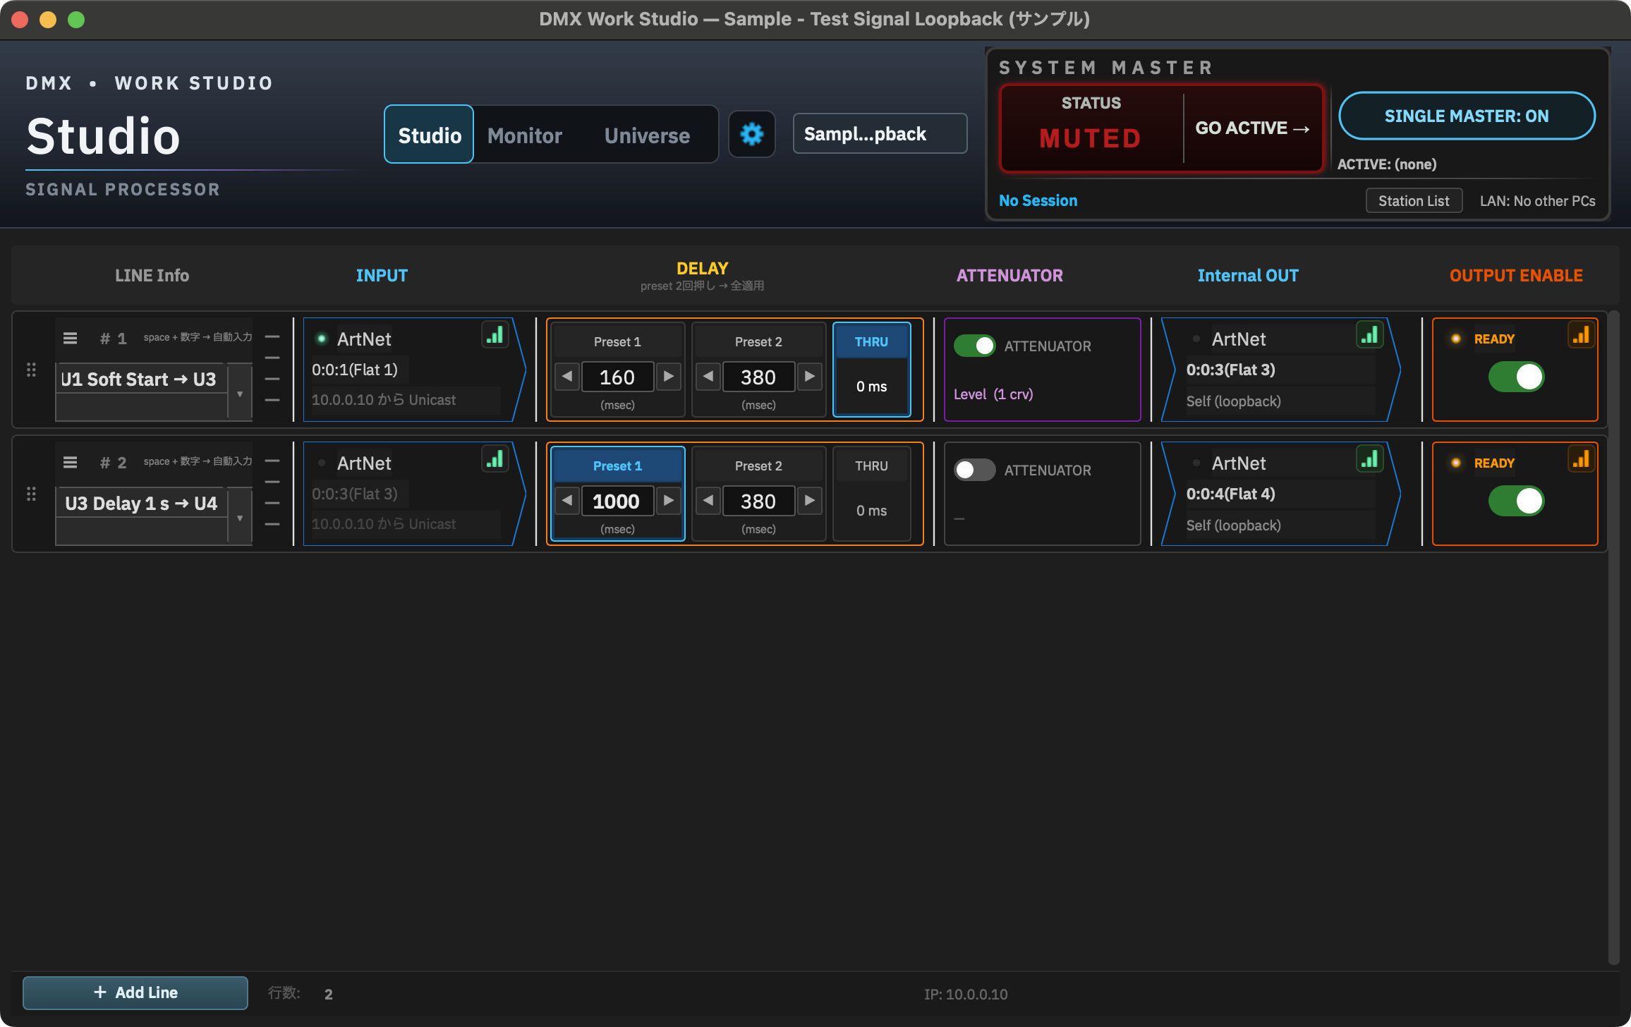Expand the U1 Soft Start line name dropdown

pyautogui.click(x=240, y=394)
